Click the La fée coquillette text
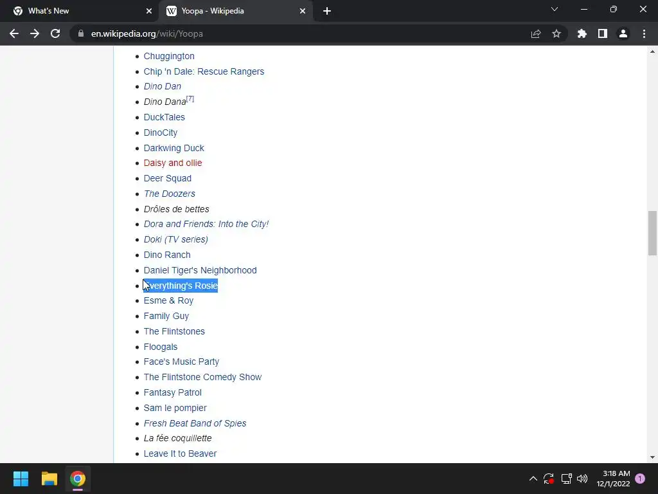Image resolution: width=658 pixels, height=494 pixels. point(177,438)
